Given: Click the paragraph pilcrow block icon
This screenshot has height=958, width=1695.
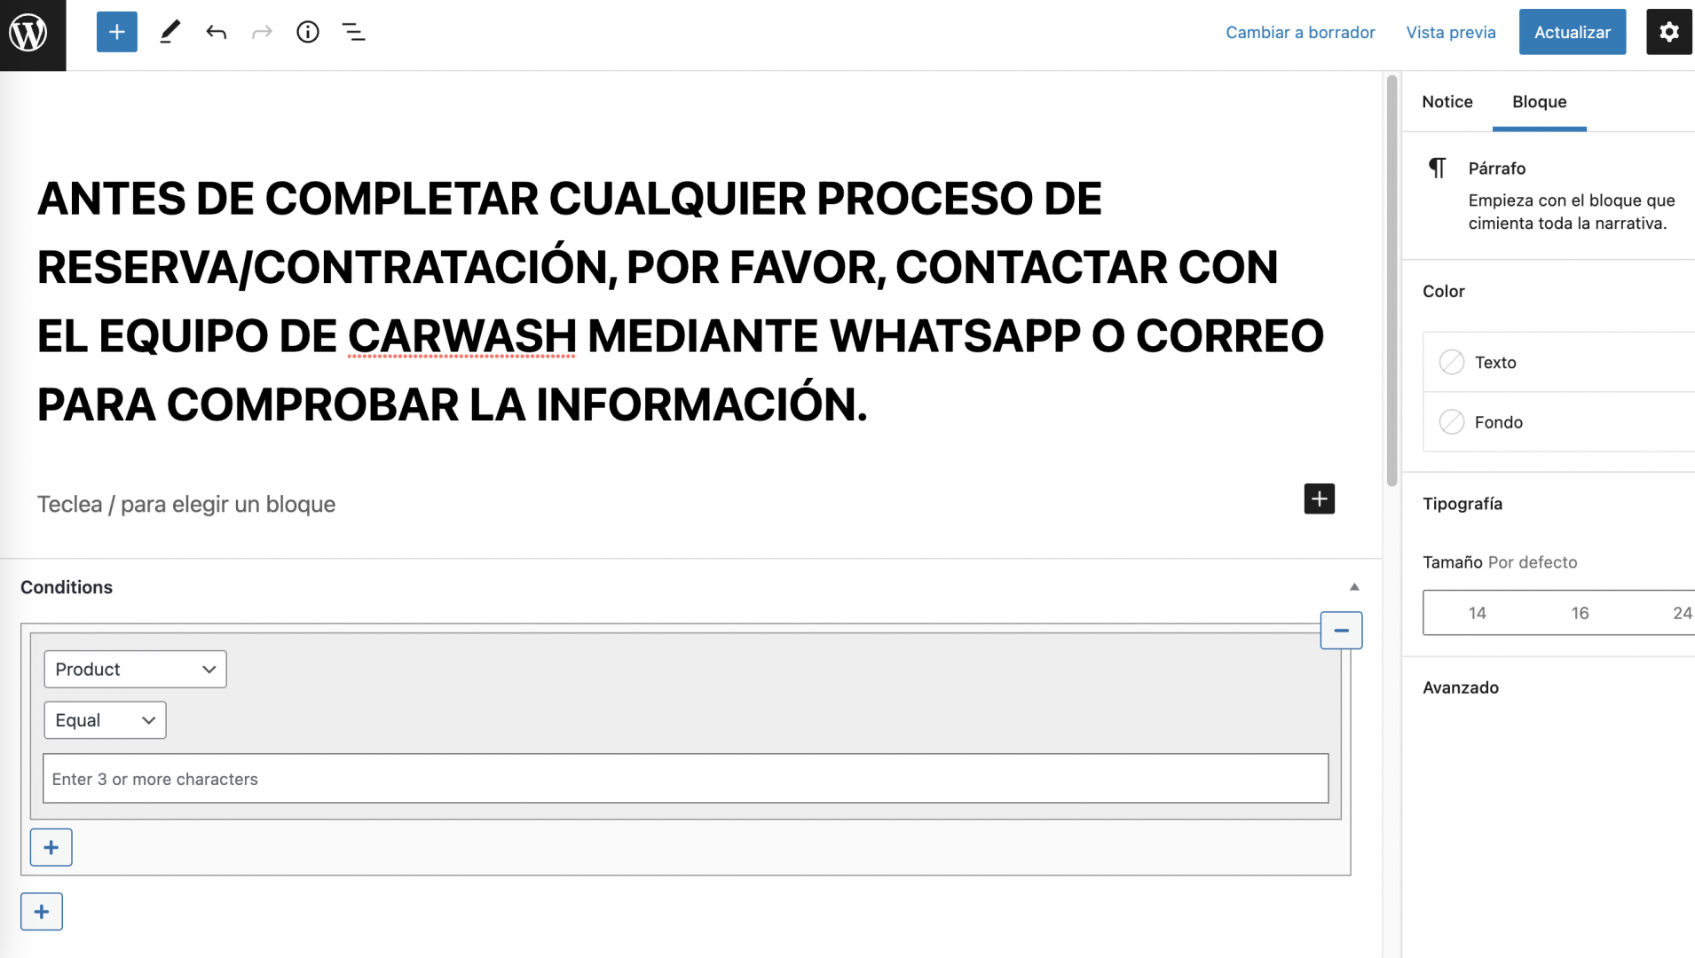Looking at the screenshot, I should point(1438,168).
